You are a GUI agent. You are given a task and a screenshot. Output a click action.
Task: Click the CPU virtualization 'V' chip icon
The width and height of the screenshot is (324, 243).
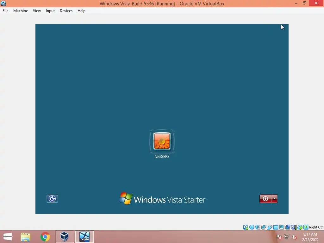294,227
